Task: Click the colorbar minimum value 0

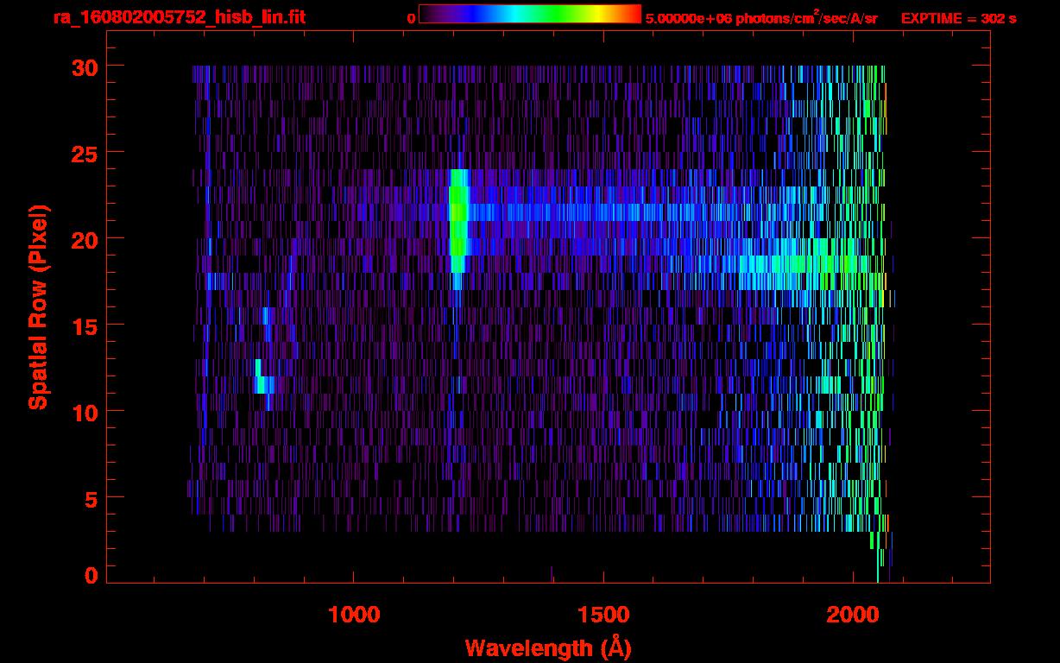Action: 411,18
